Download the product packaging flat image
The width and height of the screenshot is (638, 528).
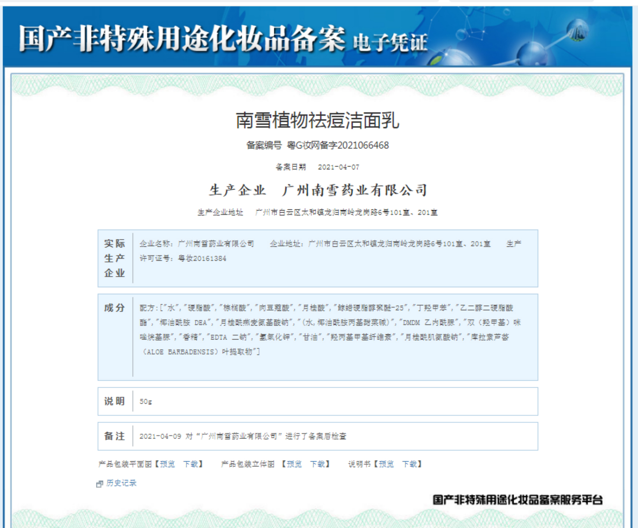coord(191,464)
